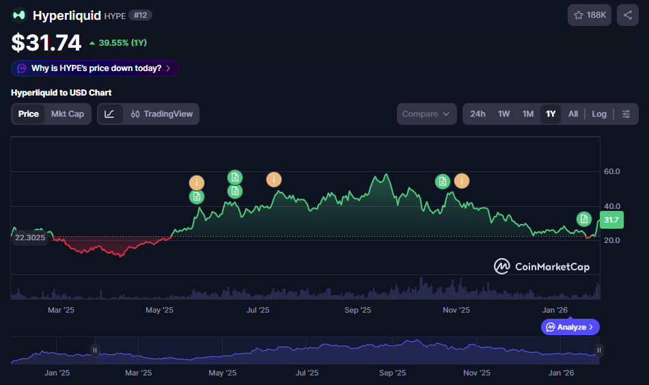Click the Sep '25 label on main chart axis

point(357,310)
